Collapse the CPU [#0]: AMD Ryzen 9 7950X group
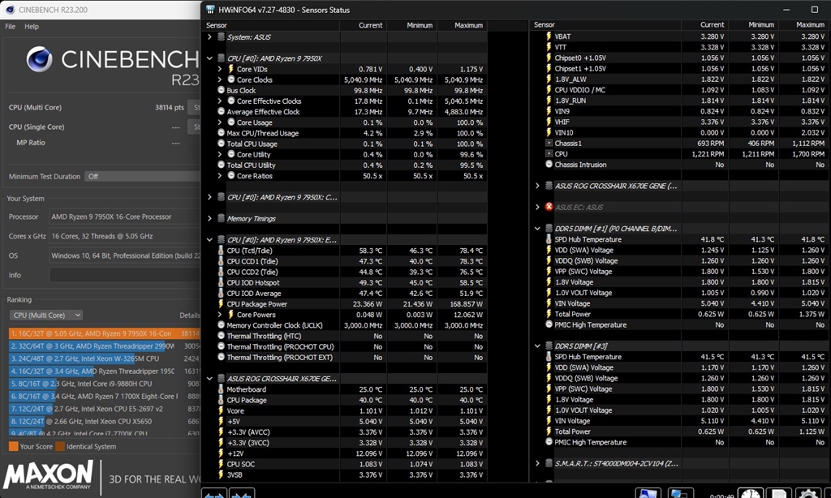This screenshot has width=831, height=498. pyautogui.click(x=209, y=58)
